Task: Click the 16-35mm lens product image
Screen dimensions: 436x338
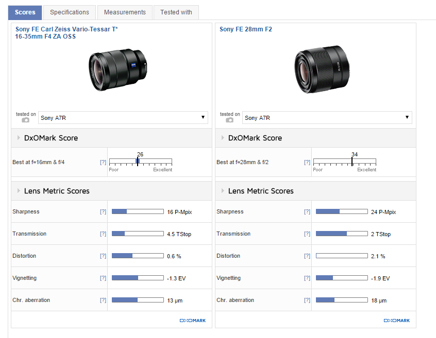Action: (x=118, y=69)
